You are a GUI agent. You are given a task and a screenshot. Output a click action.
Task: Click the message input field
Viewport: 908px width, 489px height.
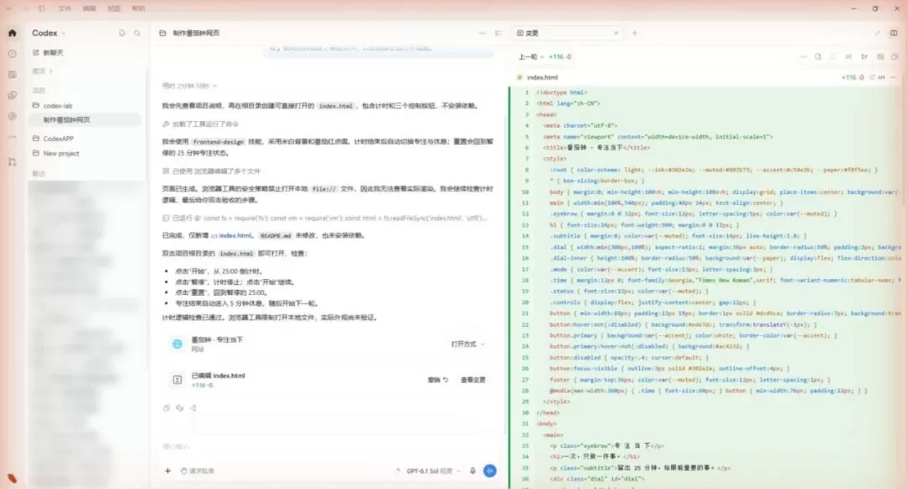[328, 447]
